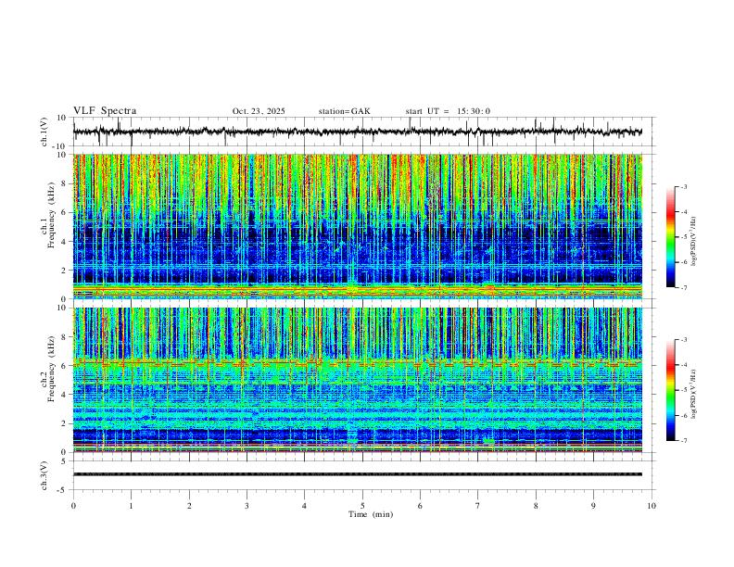Click the ch.2 frequency axis "6" kHz tick

(x=65, y=366)
